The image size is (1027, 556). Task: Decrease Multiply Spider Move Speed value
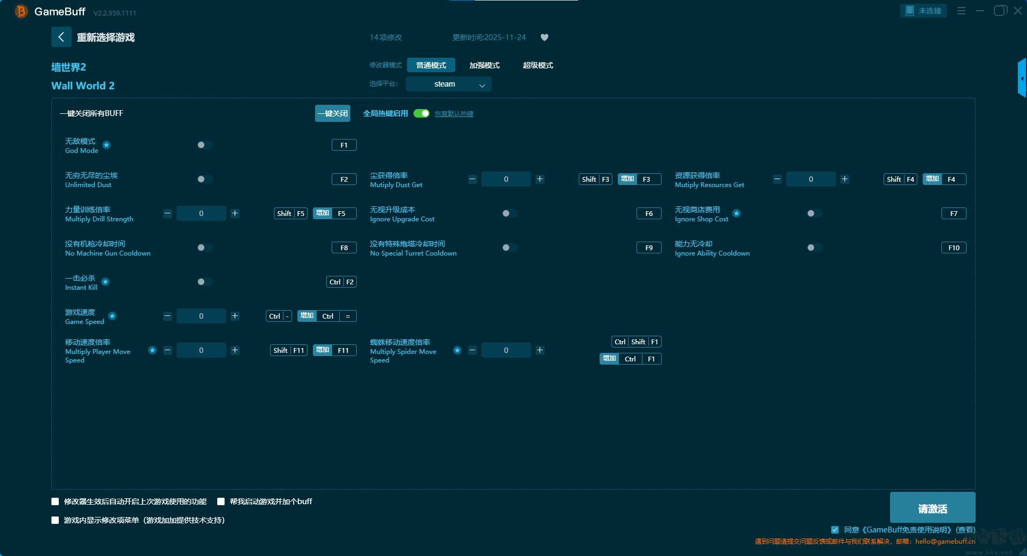point(472,350)
